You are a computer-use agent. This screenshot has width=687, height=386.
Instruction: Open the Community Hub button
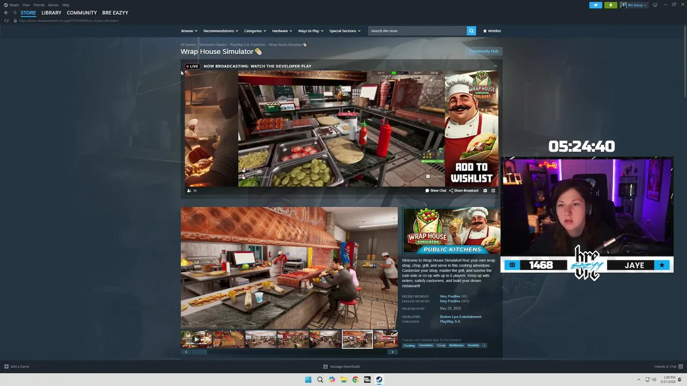click(x=484, y=51)
